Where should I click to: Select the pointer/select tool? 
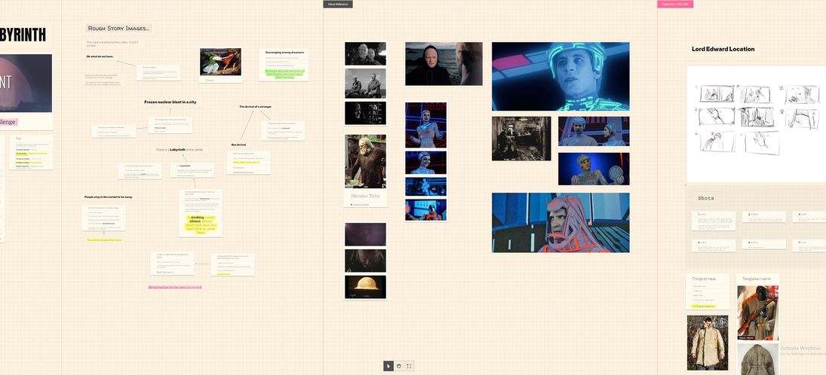tap(388, 366)
